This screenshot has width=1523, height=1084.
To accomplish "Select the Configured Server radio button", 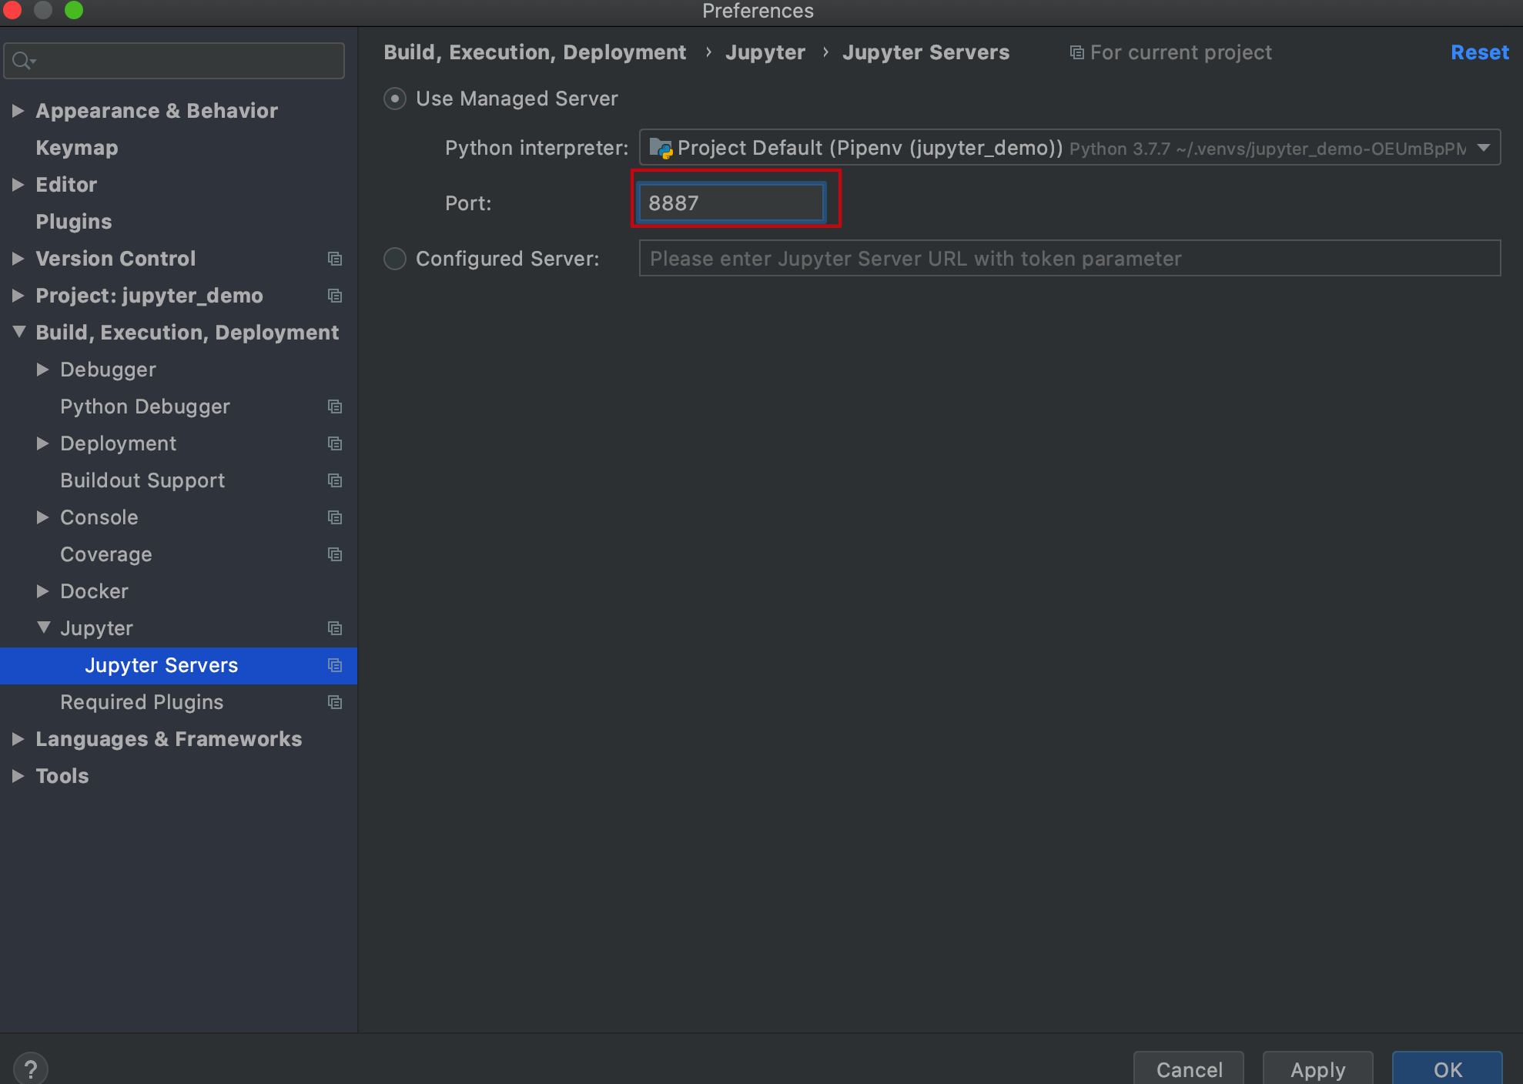I will (x=395, y=259).
